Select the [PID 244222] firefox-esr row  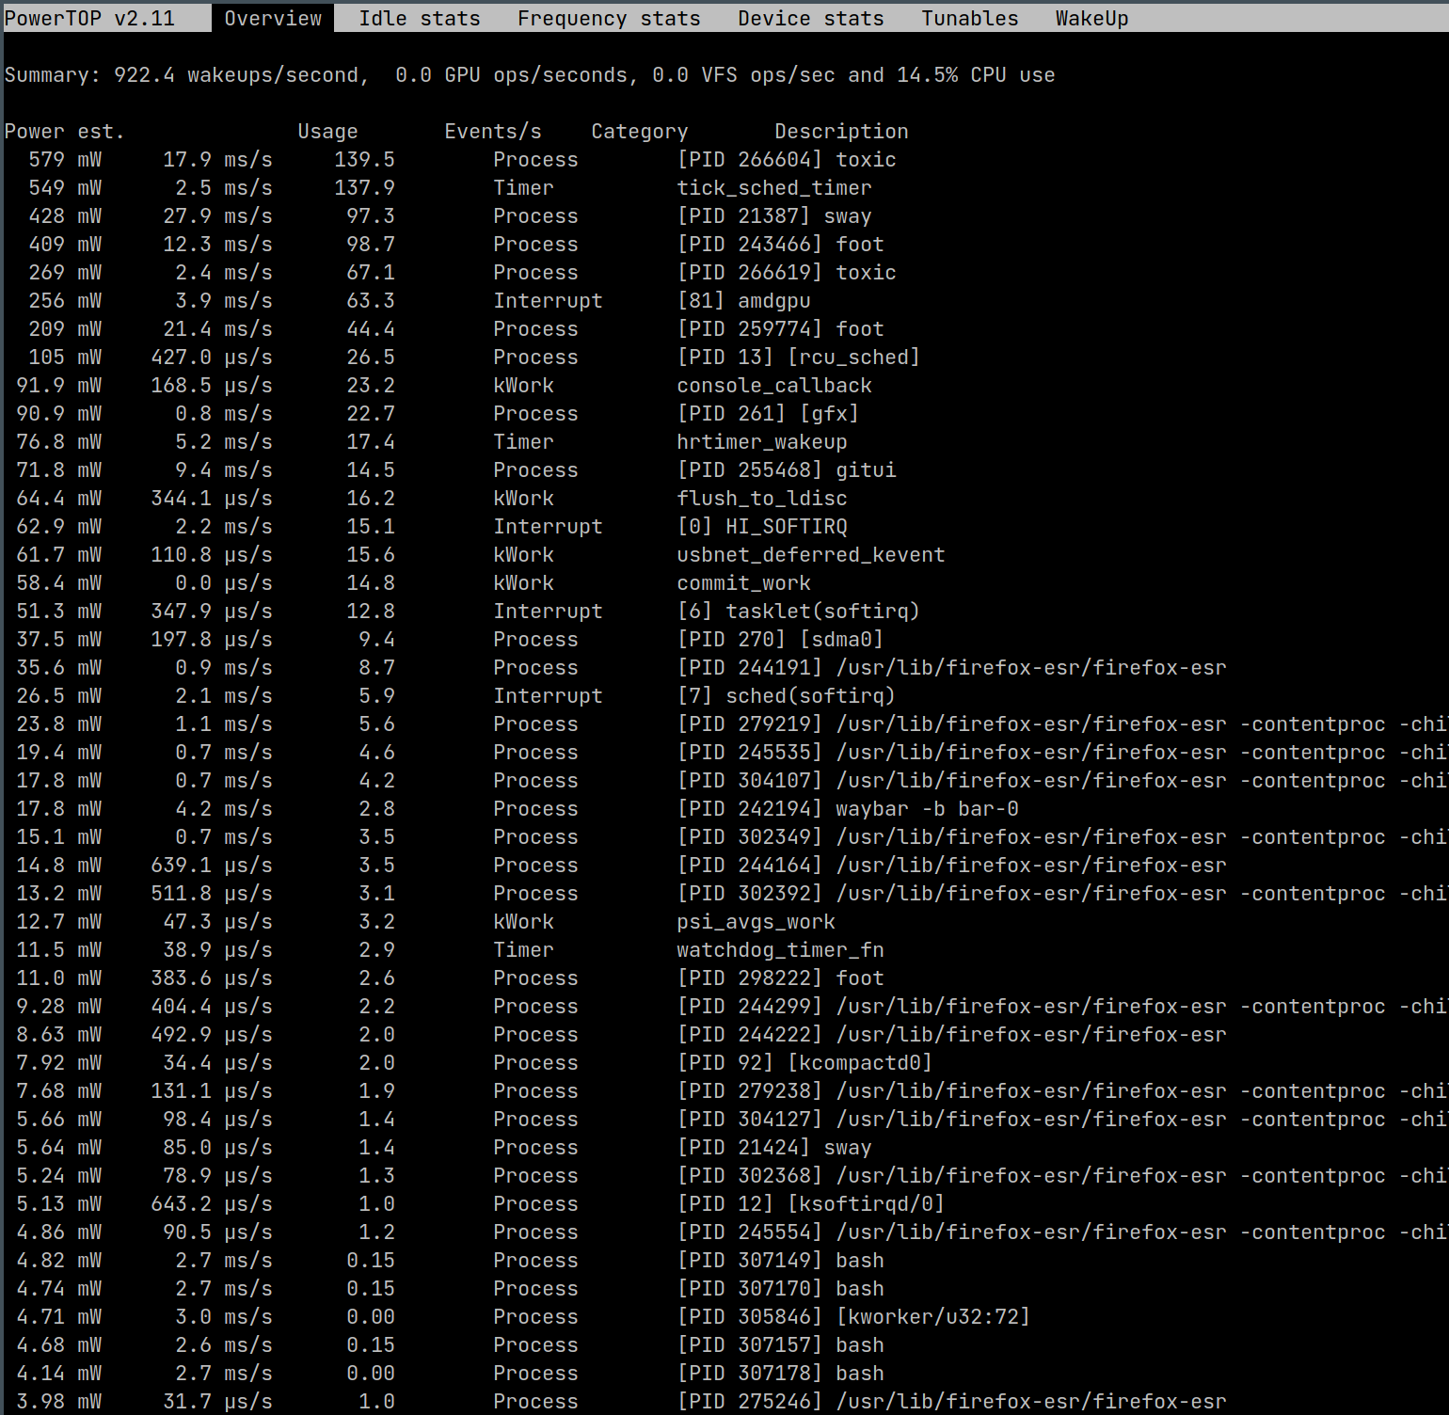pos(724,1035)
